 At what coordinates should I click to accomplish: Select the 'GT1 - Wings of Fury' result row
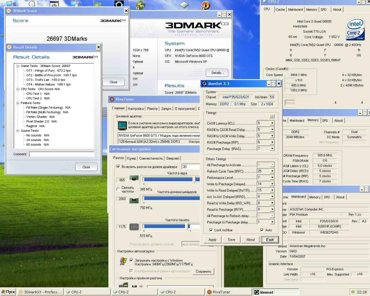tap(49, 71)
